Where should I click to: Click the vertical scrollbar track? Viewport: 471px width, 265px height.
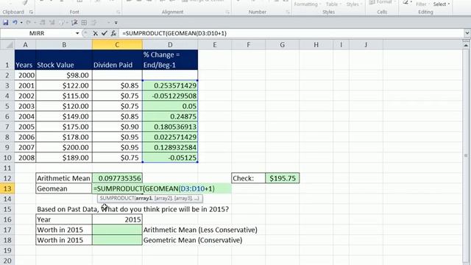click(x=466, y=156)
